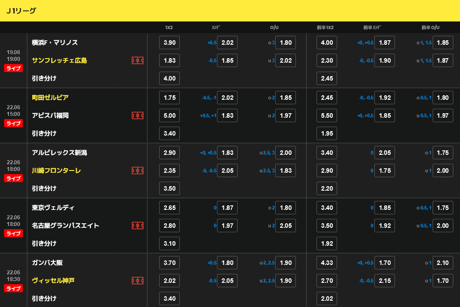Image resolution: width=460 pixels, height=307 pixels.
Task: Open the 町田ゼルビア team link
Action: [x=50, y=98]
